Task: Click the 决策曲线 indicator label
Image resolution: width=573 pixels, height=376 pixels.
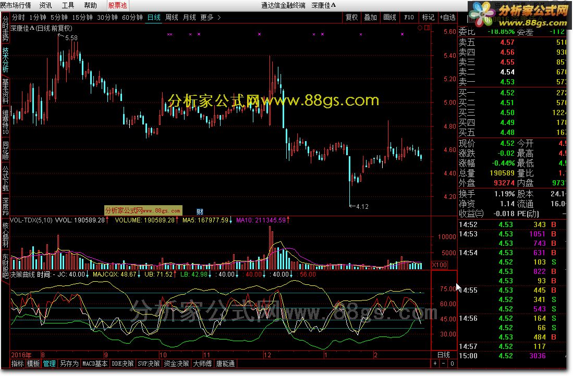Action: click(22, 274)
